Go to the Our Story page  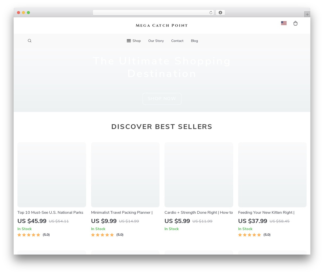156,41
